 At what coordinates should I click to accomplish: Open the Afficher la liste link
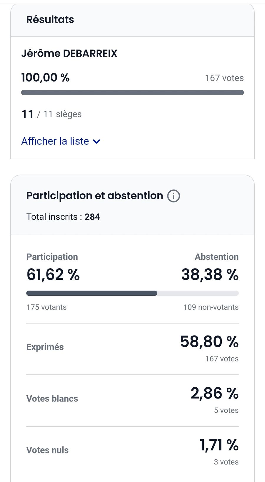pos(55,141)
